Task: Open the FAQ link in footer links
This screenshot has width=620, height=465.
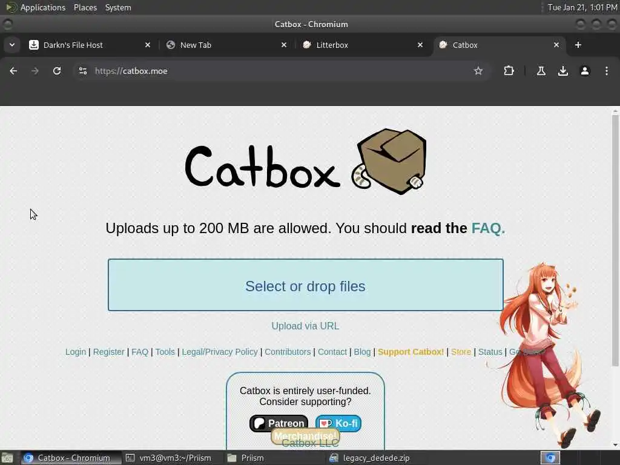Action: pos(140,352)
